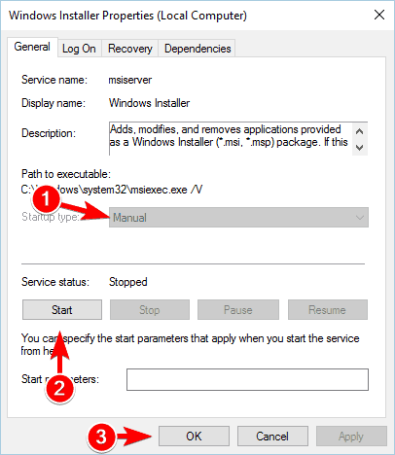Close the Windows Installer Properties dialog
395x455 pixels.
click(379, 15)
